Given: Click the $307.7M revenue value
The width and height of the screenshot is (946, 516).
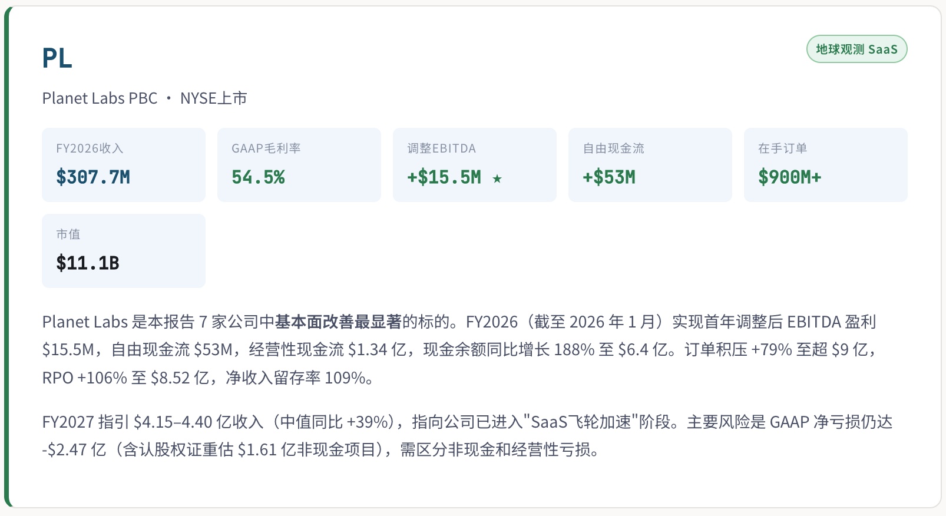Looking at the screenshot, I should click(93, 177).
